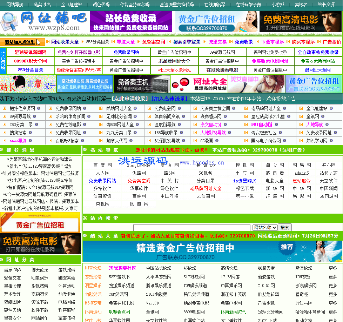Click the info dot beside CC漫画
Viewport: 343px width, 322px height.
[x=217, y=140]
